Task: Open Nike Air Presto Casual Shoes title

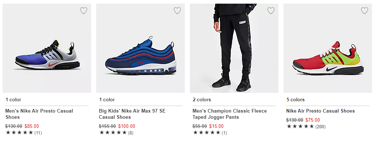Action: [x=320, y=111]
